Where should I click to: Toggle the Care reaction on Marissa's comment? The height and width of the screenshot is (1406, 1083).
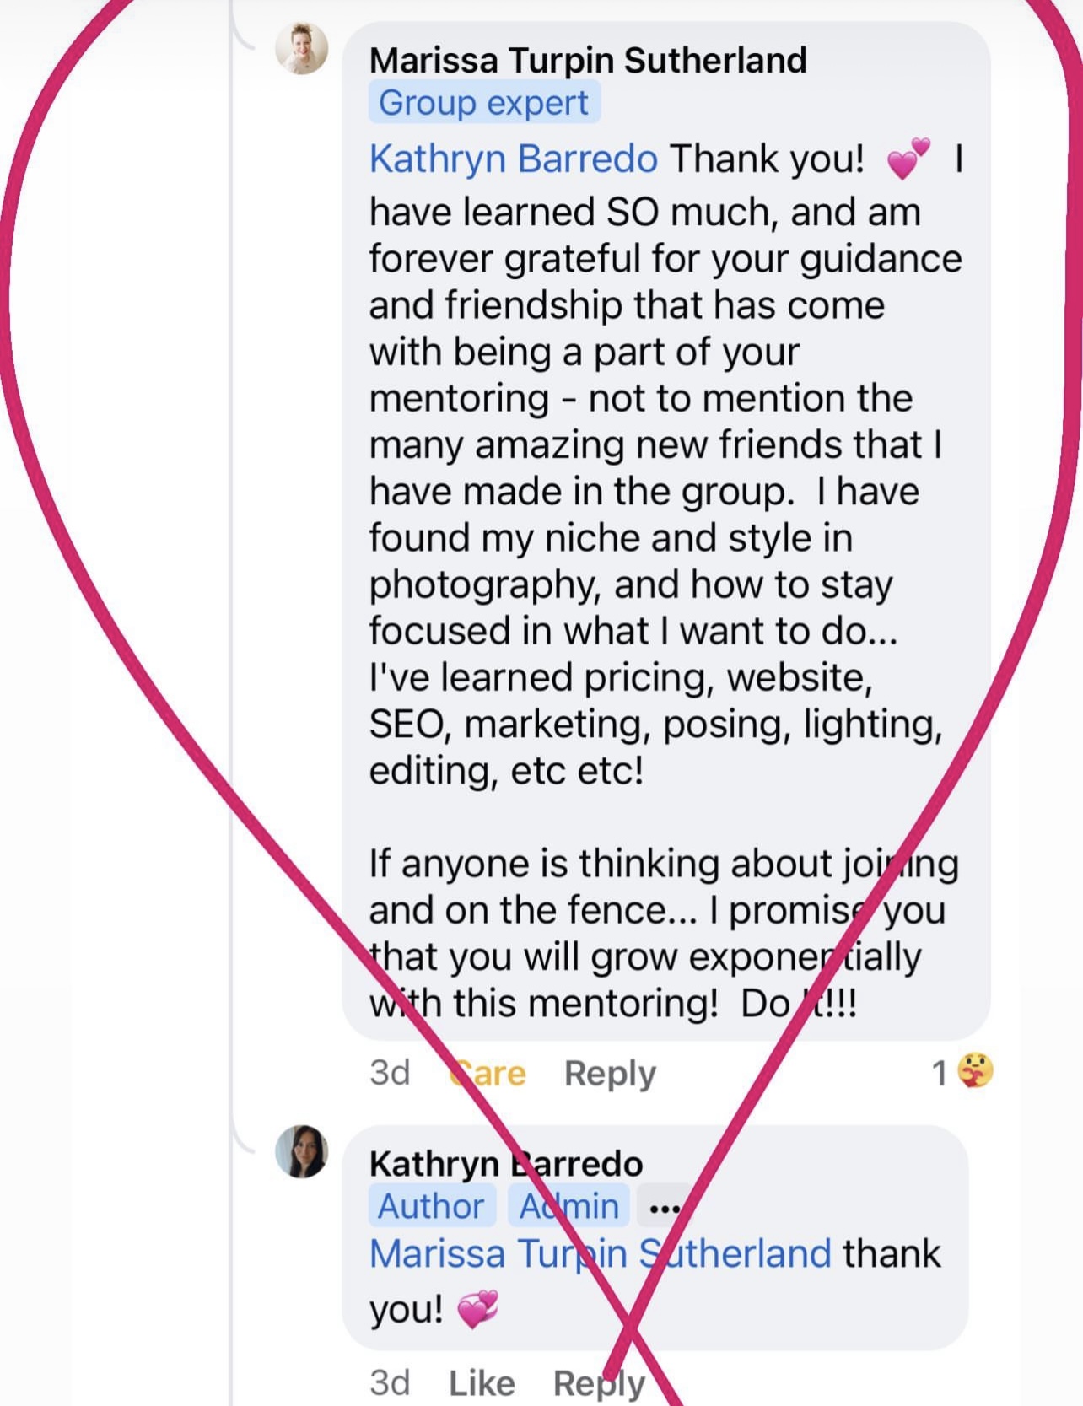click(488, 1073)
